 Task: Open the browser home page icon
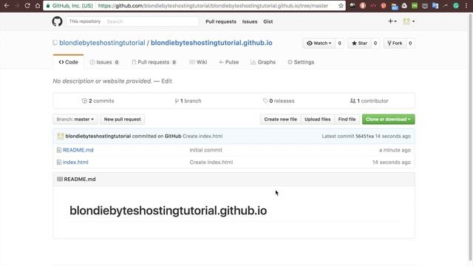click(x=38, y=6)
